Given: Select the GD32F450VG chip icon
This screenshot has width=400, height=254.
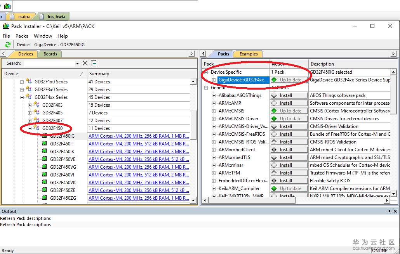Looking at the screenshot, I should coord(44,167).
